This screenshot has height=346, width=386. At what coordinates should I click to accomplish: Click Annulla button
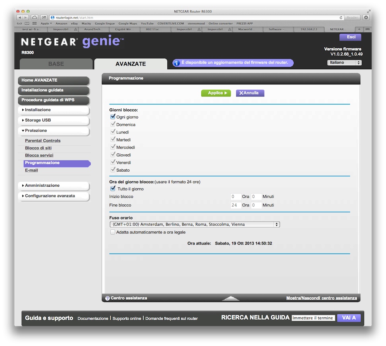click(250, 93)
